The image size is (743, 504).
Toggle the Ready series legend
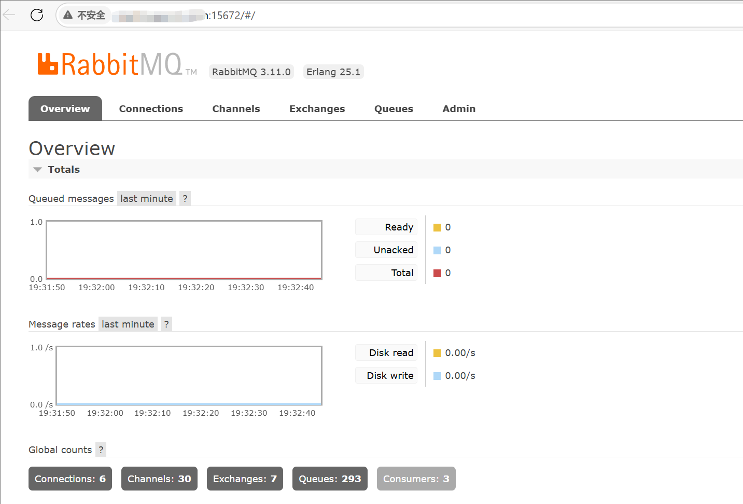(x=386, y=227)
